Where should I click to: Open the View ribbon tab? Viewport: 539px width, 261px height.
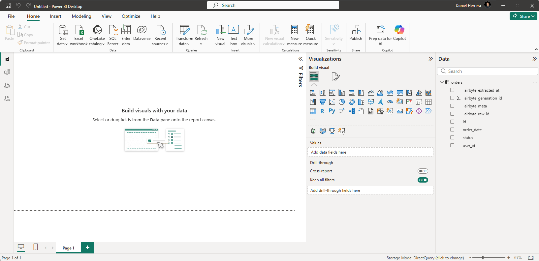click(107, 16)
